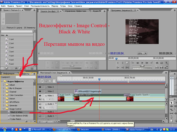Collapse Video 1 track triangle
Image resolution: width=177 pixels, height=132 pixels.
coord(46,96)
